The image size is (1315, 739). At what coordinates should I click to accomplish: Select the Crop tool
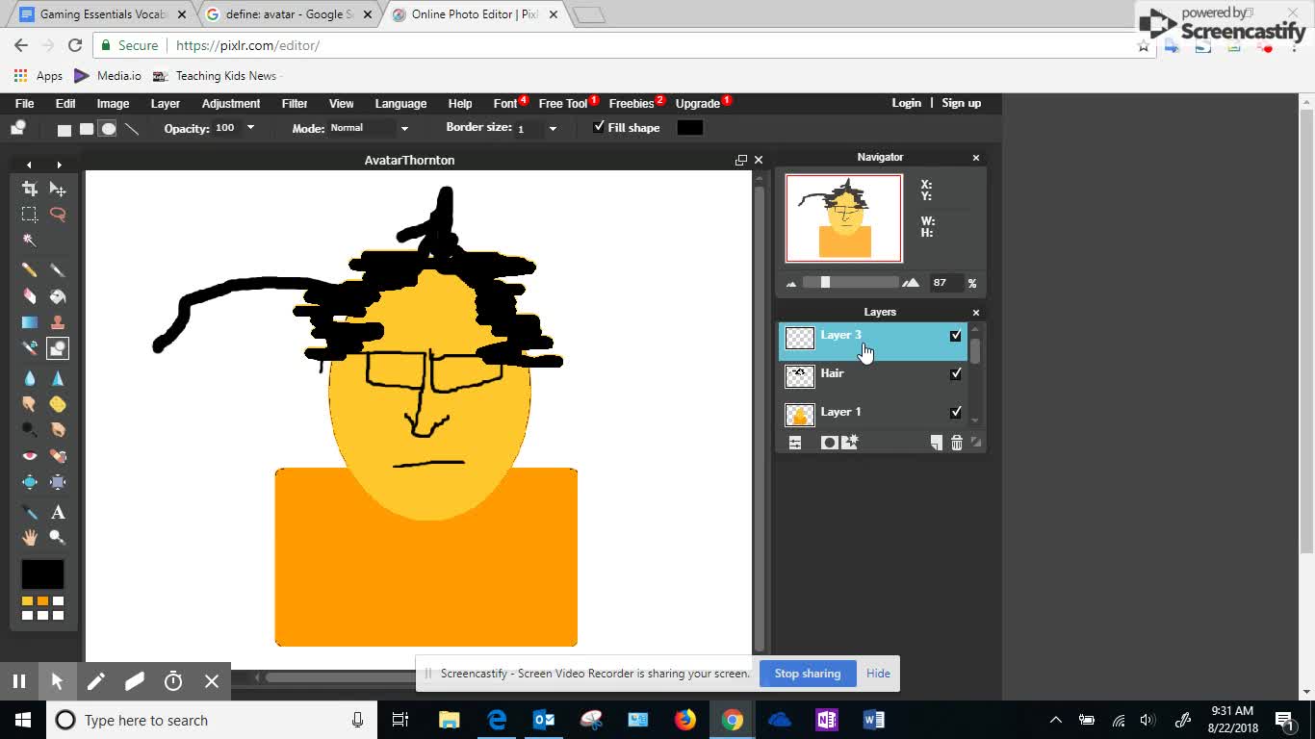pyautogui.click(x=30, y=189)
